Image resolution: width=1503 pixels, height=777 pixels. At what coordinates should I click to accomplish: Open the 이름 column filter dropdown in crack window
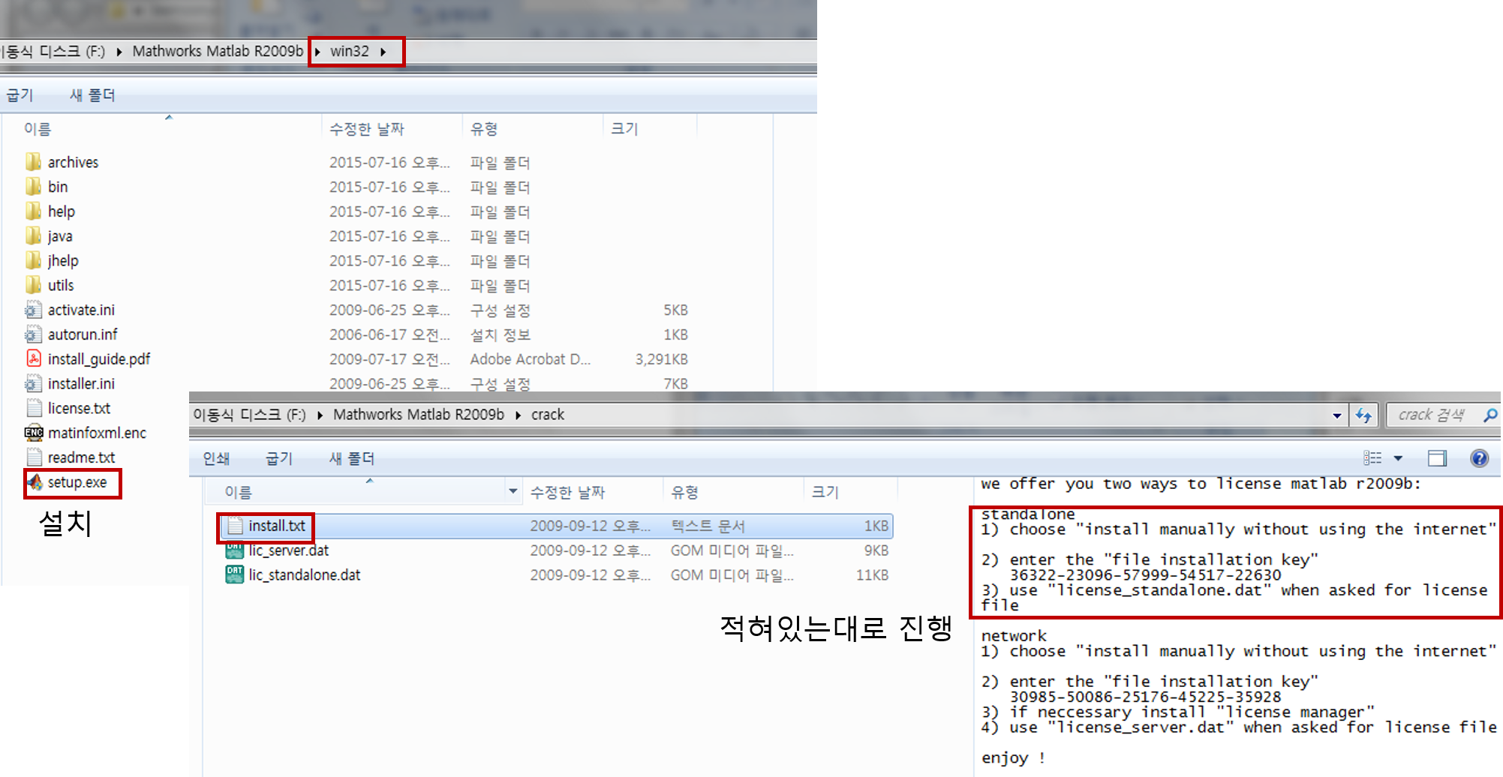coord(513,492)
